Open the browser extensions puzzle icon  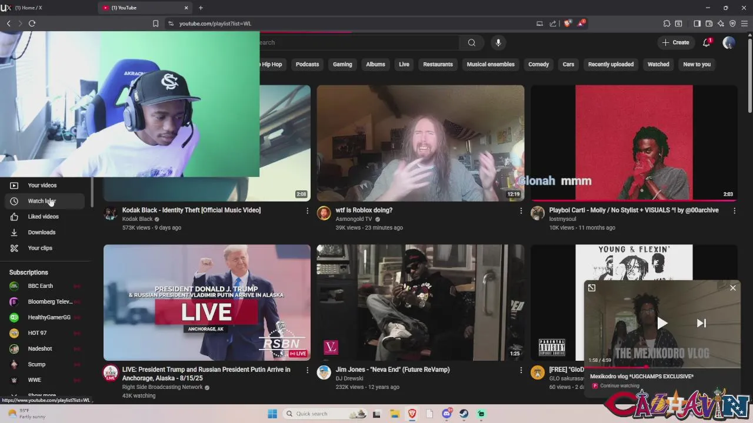click(x=667, y=23)
